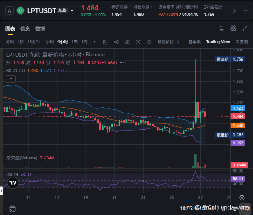Screen dimensions: 253x215
Task: Click the circled dot toolbar icon
Action: click(x=149, y=42)
